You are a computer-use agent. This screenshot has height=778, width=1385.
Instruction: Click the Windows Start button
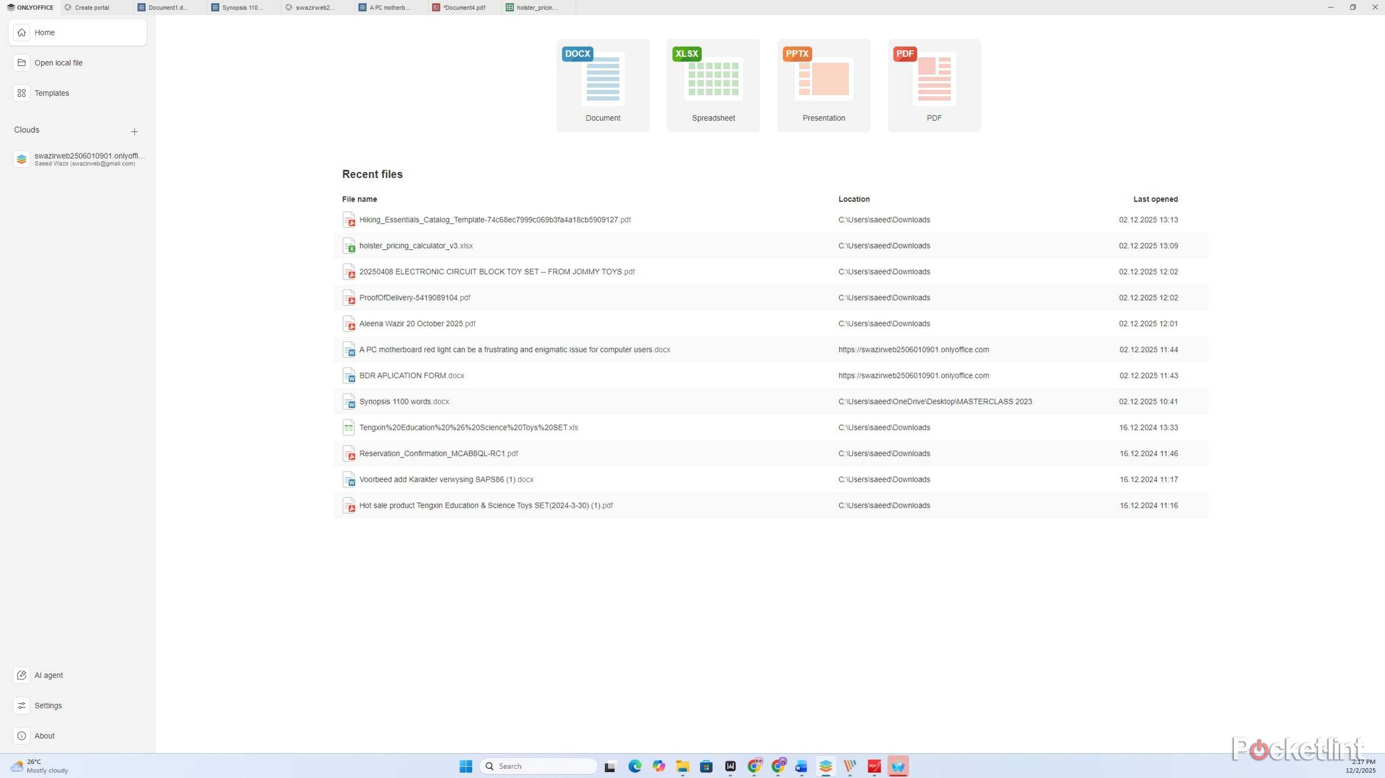pos(465,766)
